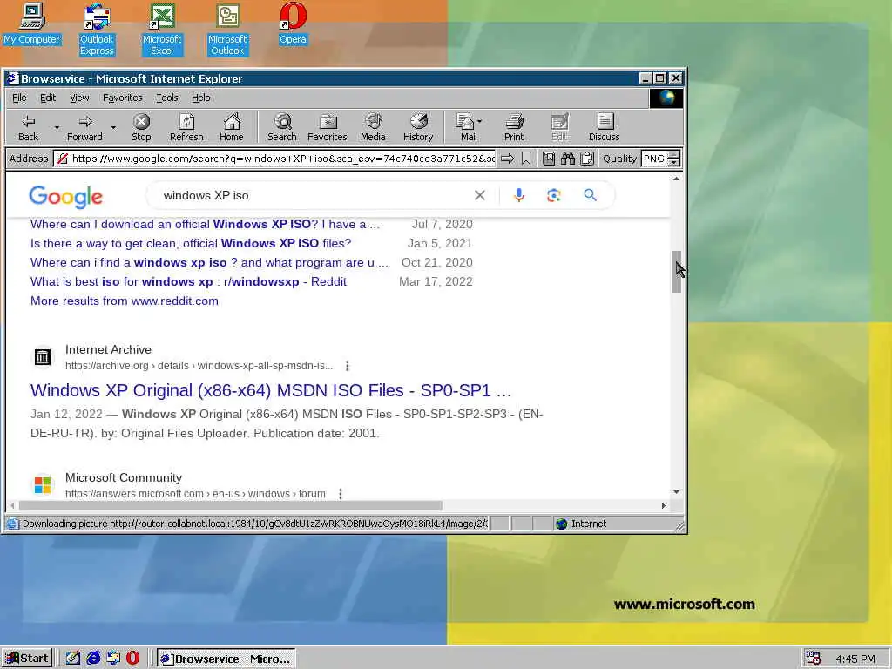The width and height of the screenshot is (892, 669).
Task: Go to the Home page
Action: coord(232,127)
